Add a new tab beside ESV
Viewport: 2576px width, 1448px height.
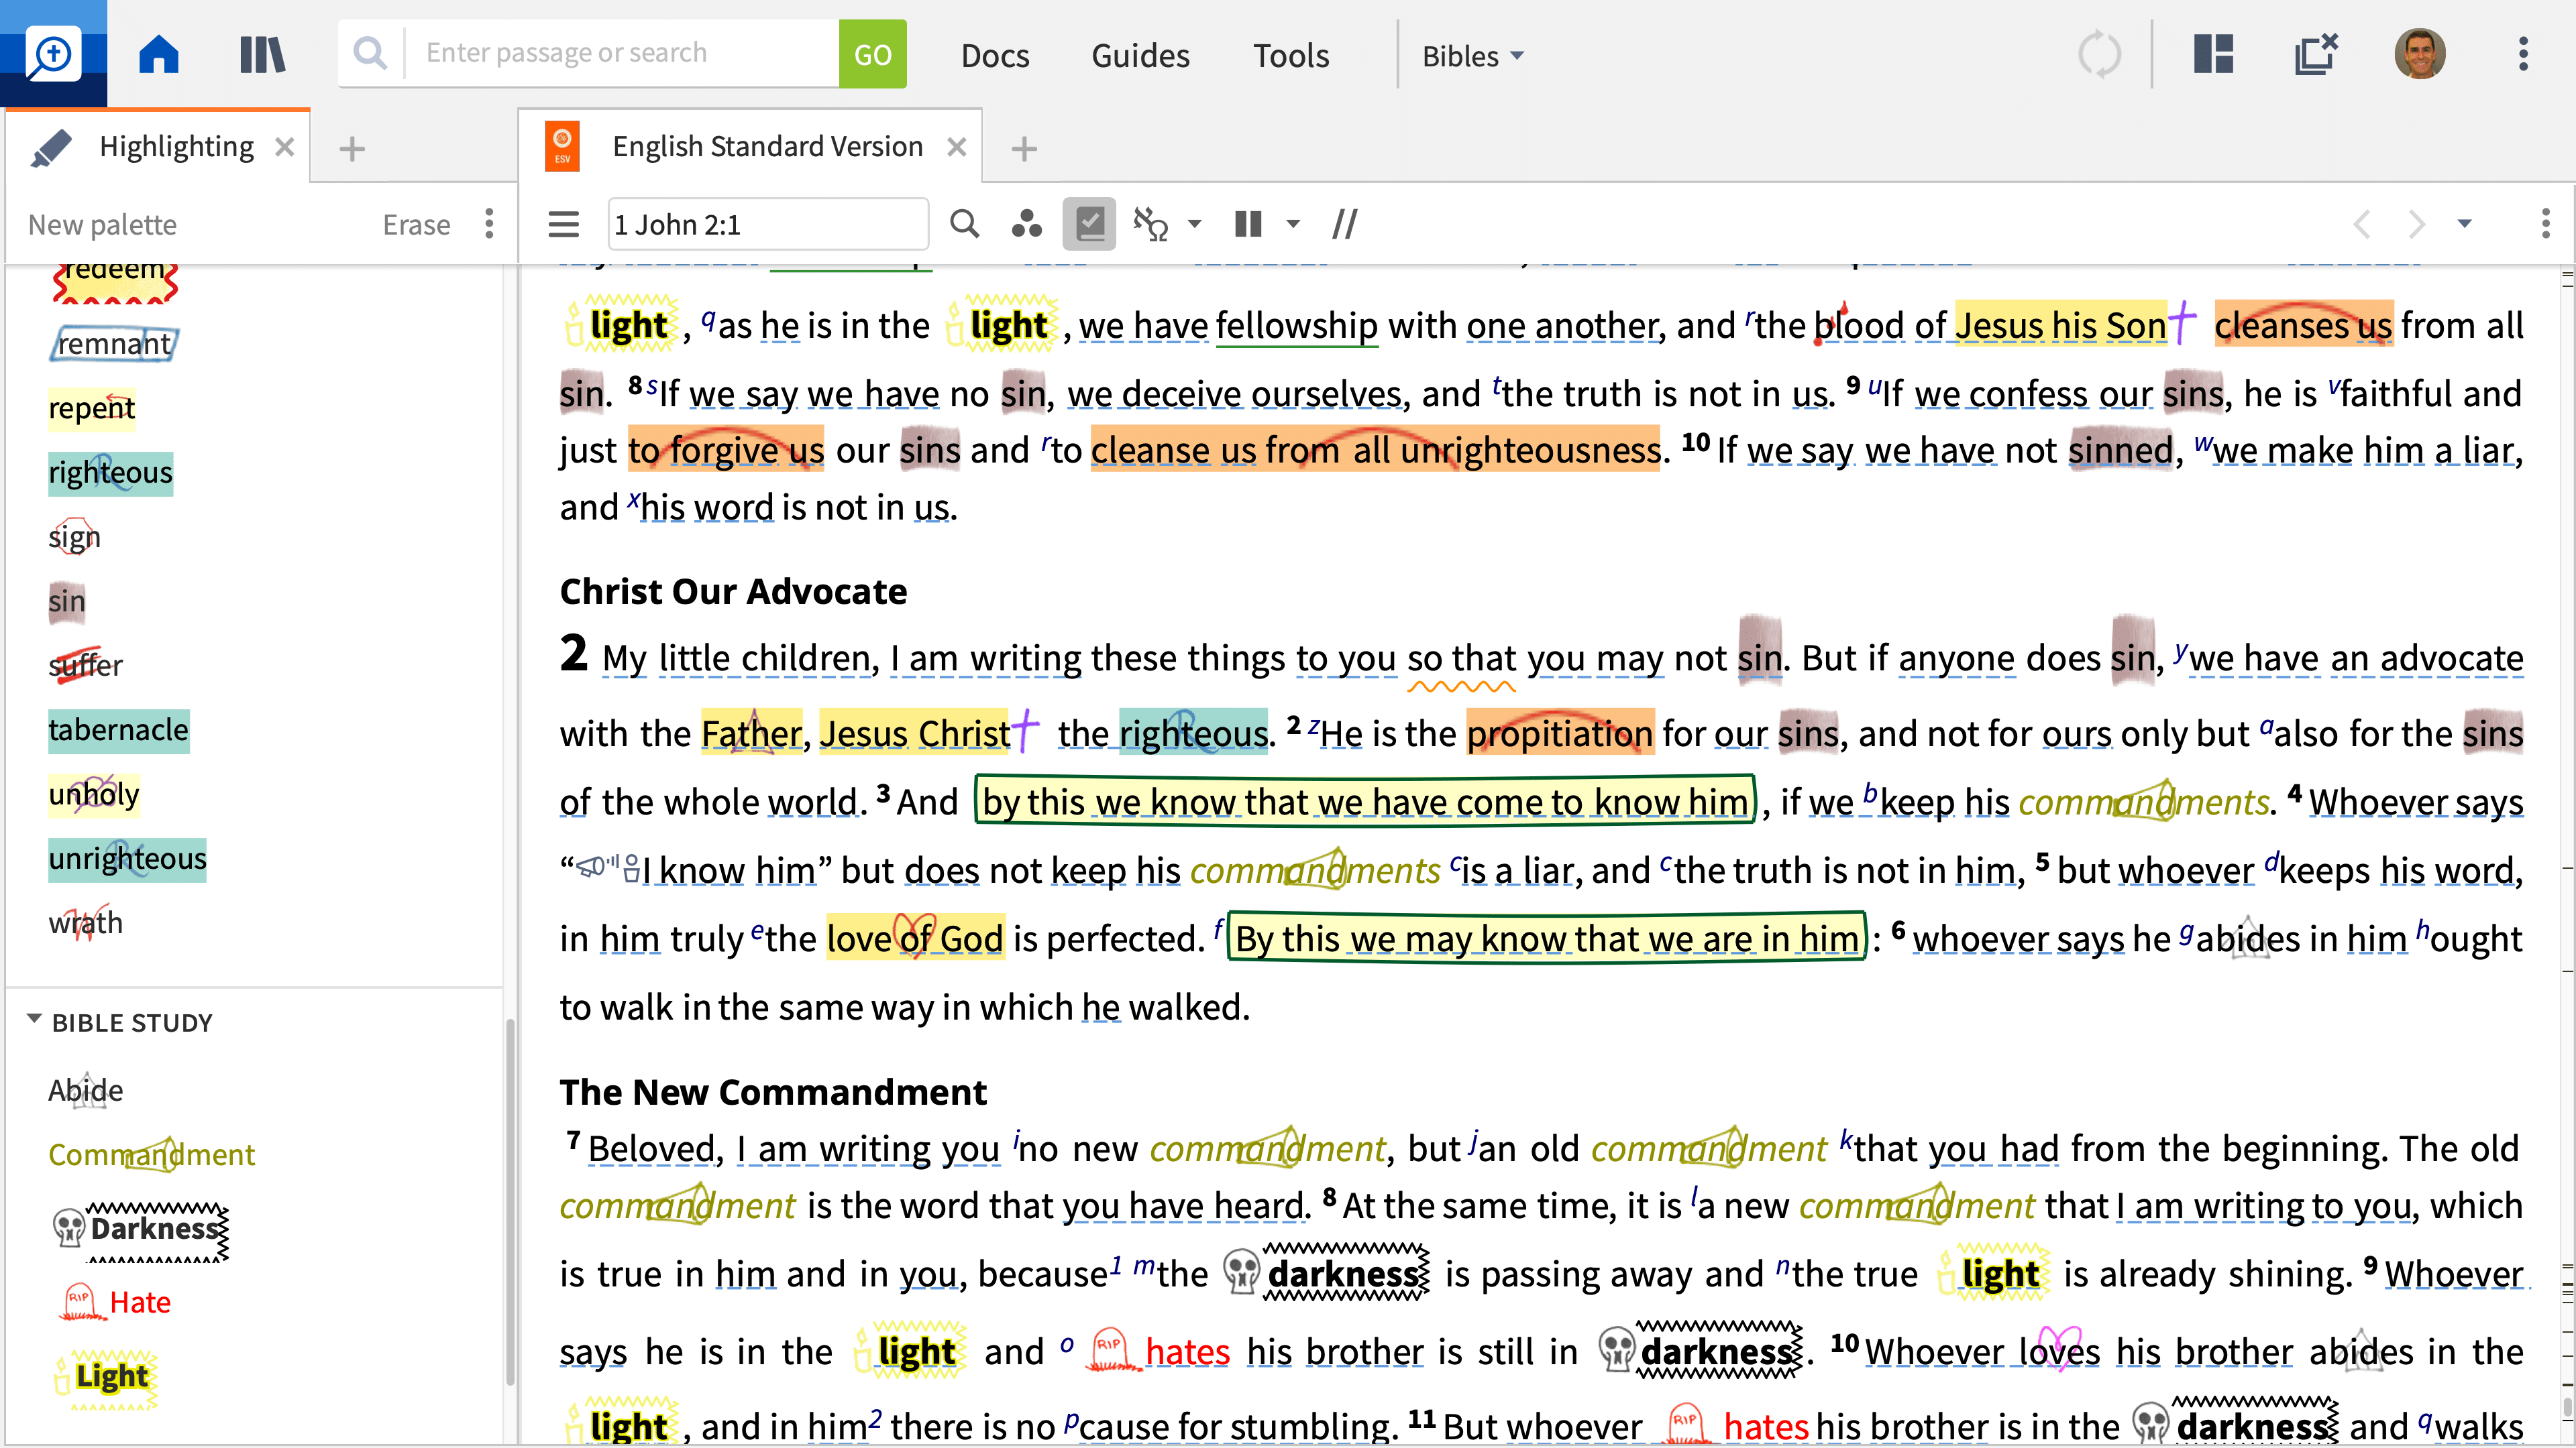1024,149
